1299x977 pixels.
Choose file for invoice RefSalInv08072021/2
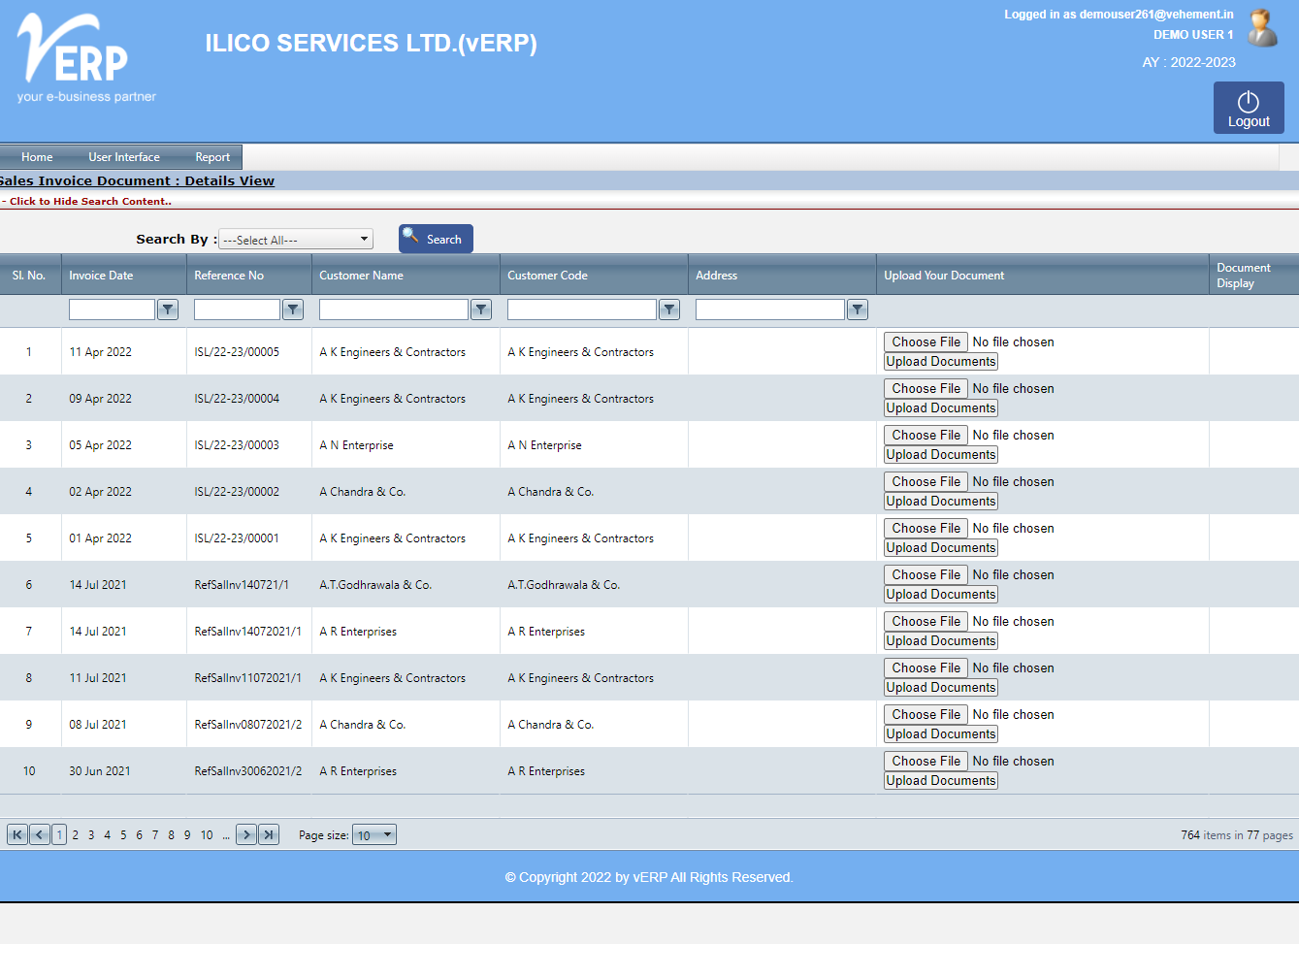tap(926, 714)
